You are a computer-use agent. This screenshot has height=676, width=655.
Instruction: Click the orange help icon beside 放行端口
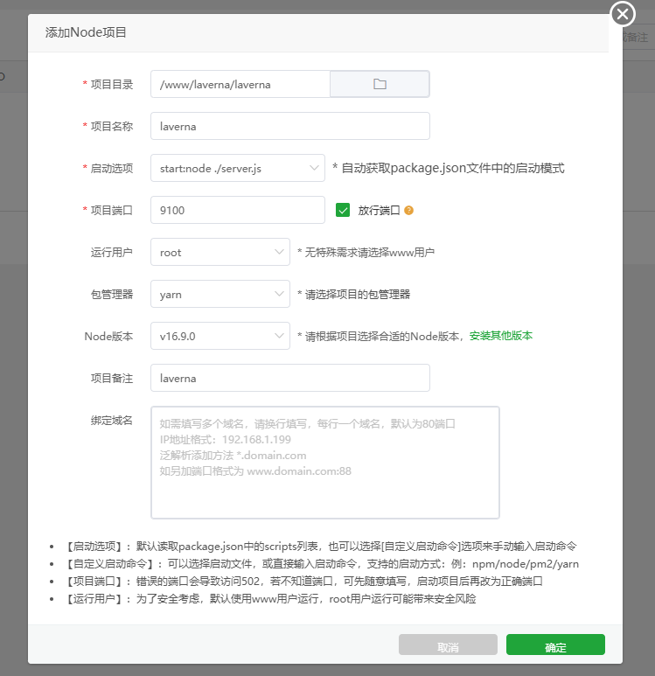408,211
